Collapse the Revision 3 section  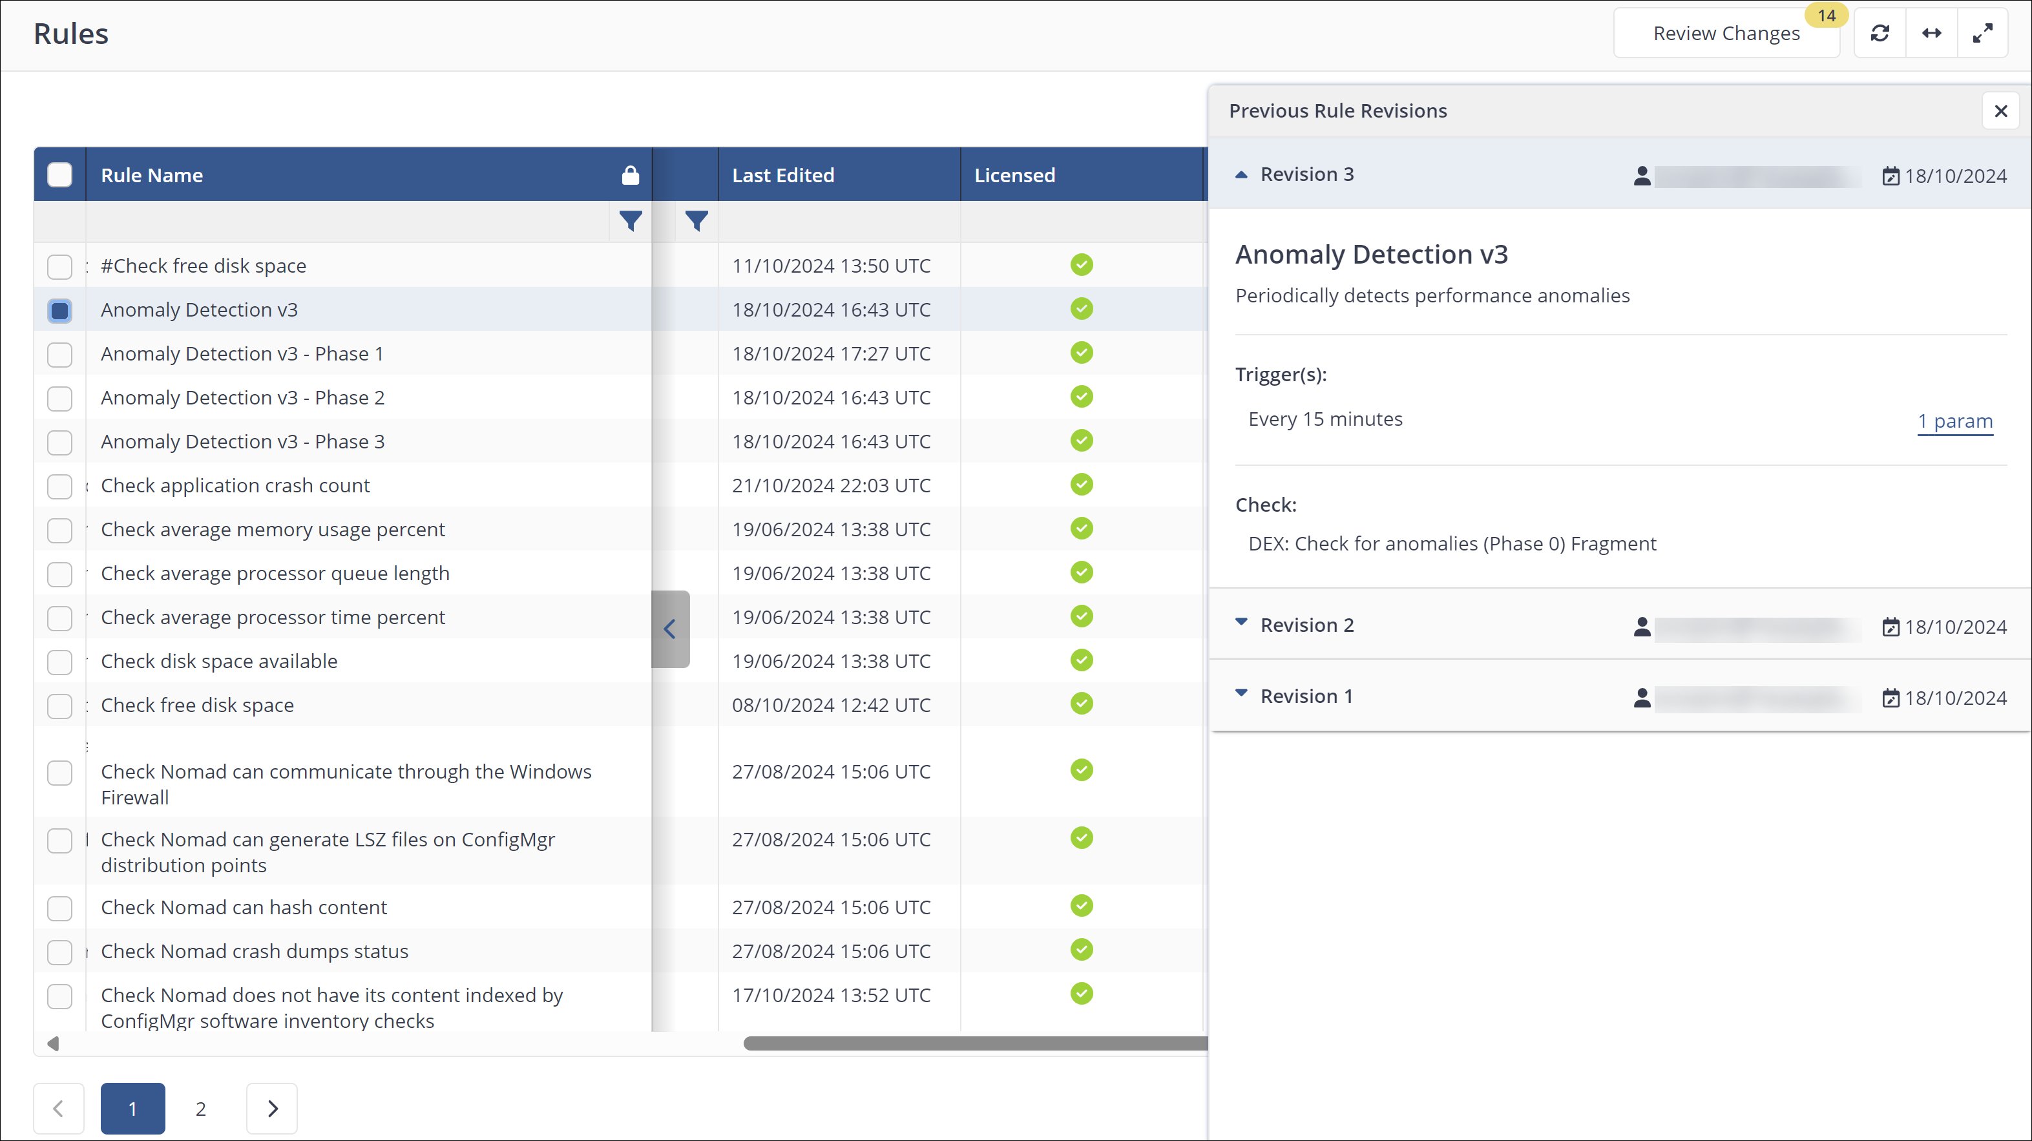[1242, 174]
